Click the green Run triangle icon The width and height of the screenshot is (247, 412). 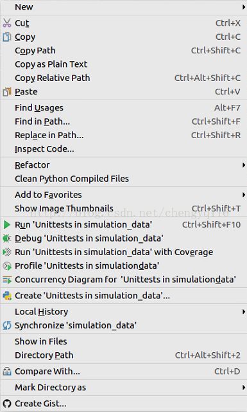pos(7,225)
